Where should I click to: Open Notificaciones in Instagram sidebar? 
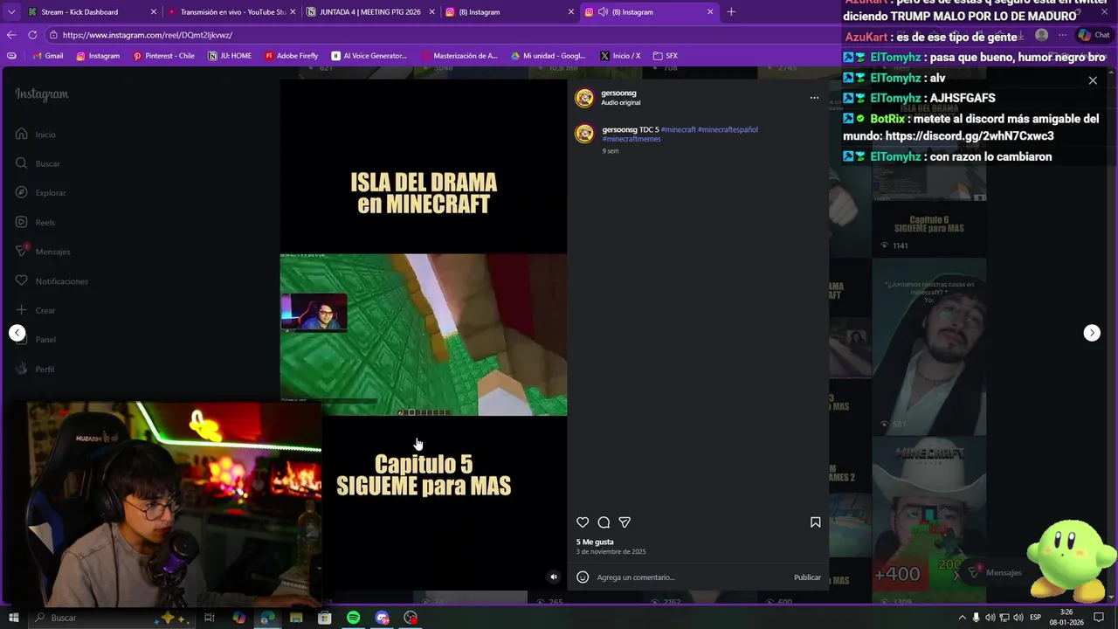point(52,281)
